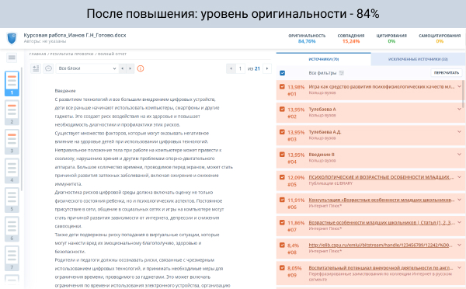Expand source #02 Тулебаева А chevron
Viewport: 466px width, 289px height.
459,109
